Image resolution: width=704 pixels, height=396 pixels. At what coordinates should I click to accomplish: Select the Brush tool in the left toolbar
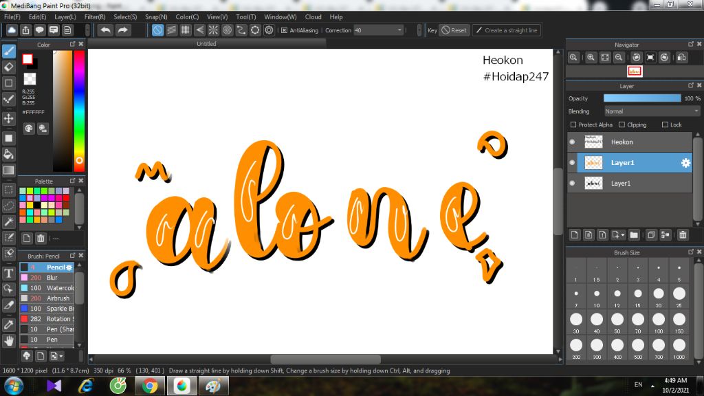point(9,51)
